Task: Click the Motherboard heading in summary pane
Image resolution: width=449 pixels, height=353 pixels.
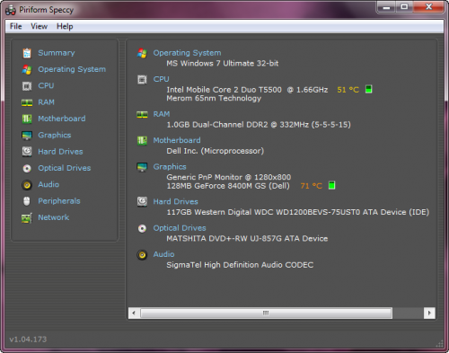Action: pyautogui.click(x=177, y=140)
